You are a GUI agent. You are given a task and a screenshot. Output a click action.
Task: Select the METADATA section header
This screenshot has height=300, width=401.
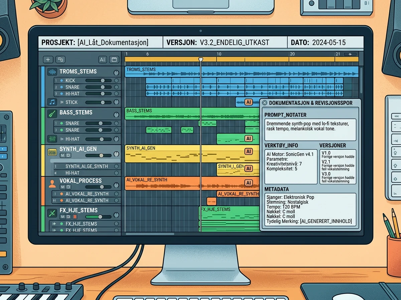277,190
